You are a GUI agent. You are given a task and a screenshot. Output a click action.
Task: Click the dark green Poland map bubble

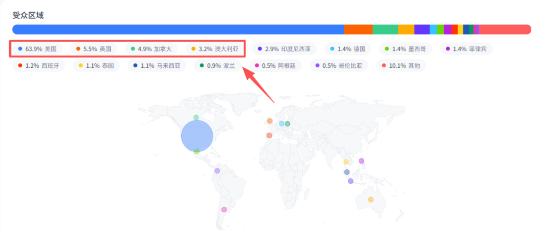(287, 123)
